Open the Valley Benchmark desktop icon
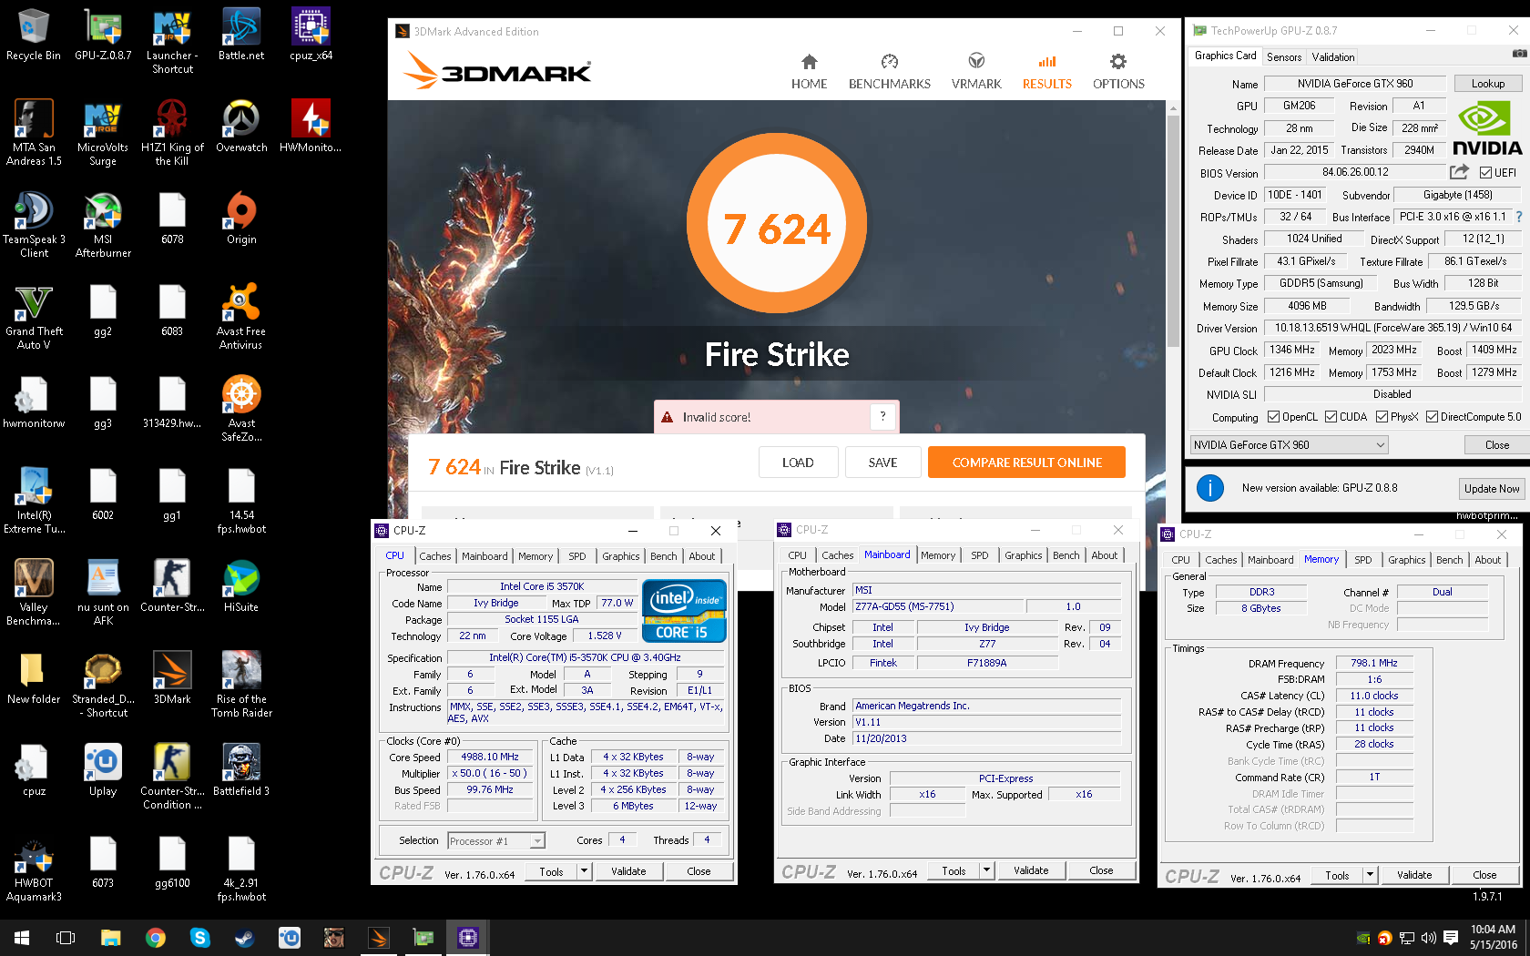 point(34,593)
